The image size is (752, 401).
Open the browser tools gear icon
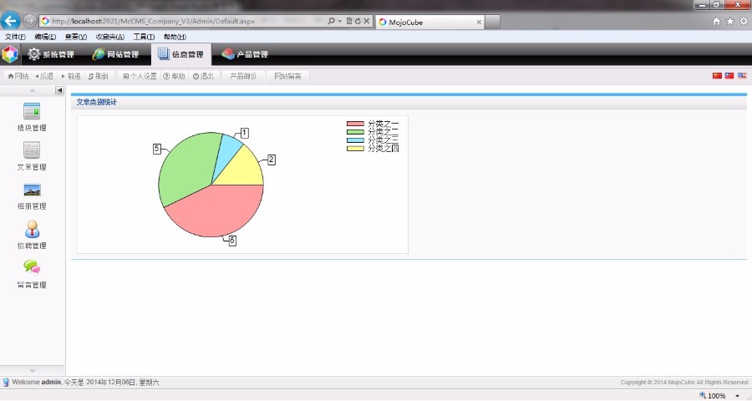[x=744, y=21]
